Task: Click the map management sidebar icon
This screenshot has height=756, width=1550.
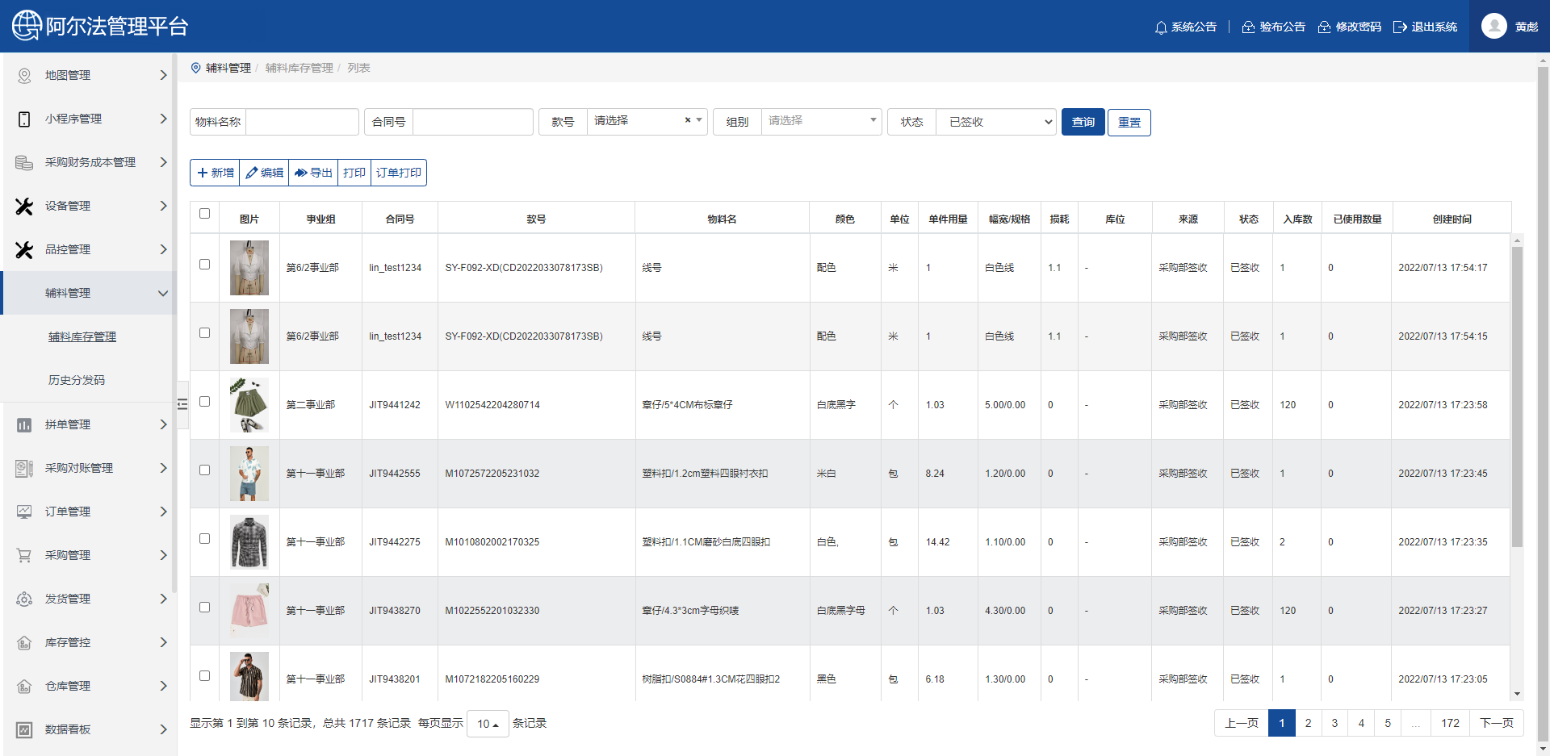Action: click(24, 75)
